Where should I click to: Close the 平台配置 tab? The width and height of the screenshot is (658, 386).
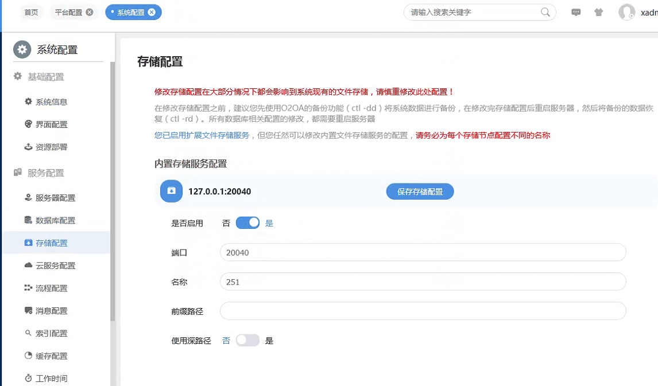coord(90,12)
